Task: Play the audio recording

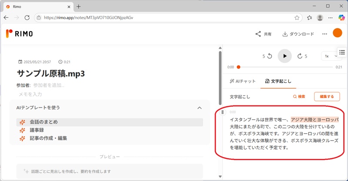Action: click(285, 56)
